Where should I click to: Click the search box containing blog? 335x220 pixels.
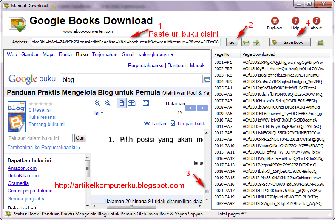click(x=131, y=80)
